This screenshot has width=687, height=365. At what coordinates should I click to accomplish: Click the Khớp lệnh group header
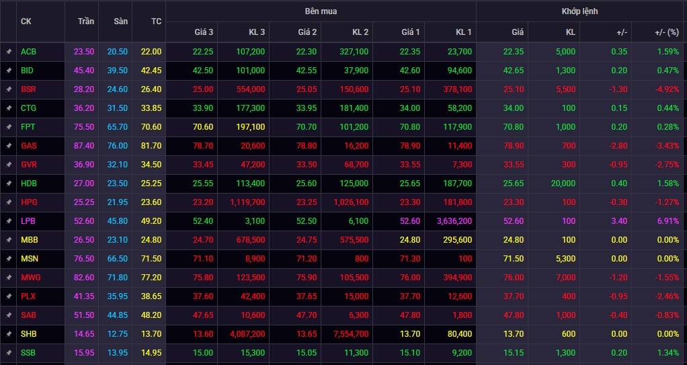coord(579,11)
